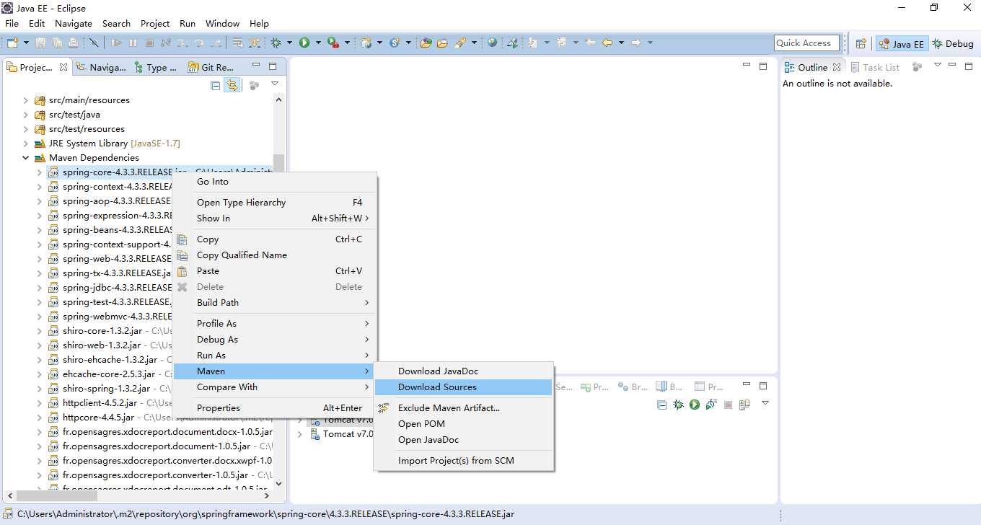The width and height of the screenshot is (981, 525).
Task: Click Copy Qualified Name entry
Action: tap(274, 255)
